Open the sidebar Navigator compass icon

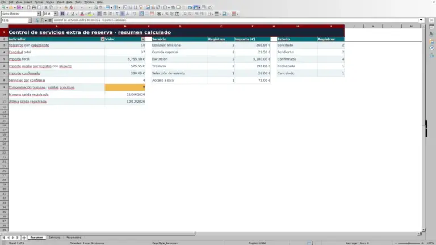[x=431, y=48]
